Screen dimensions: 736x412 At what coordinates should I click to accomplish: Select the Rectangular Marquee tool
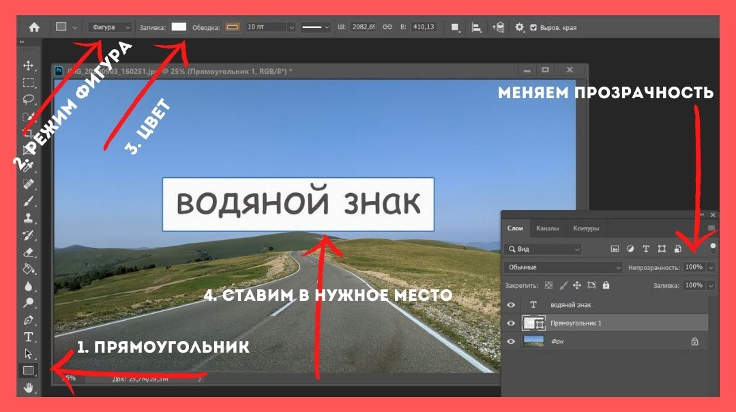tap(29, 83)
